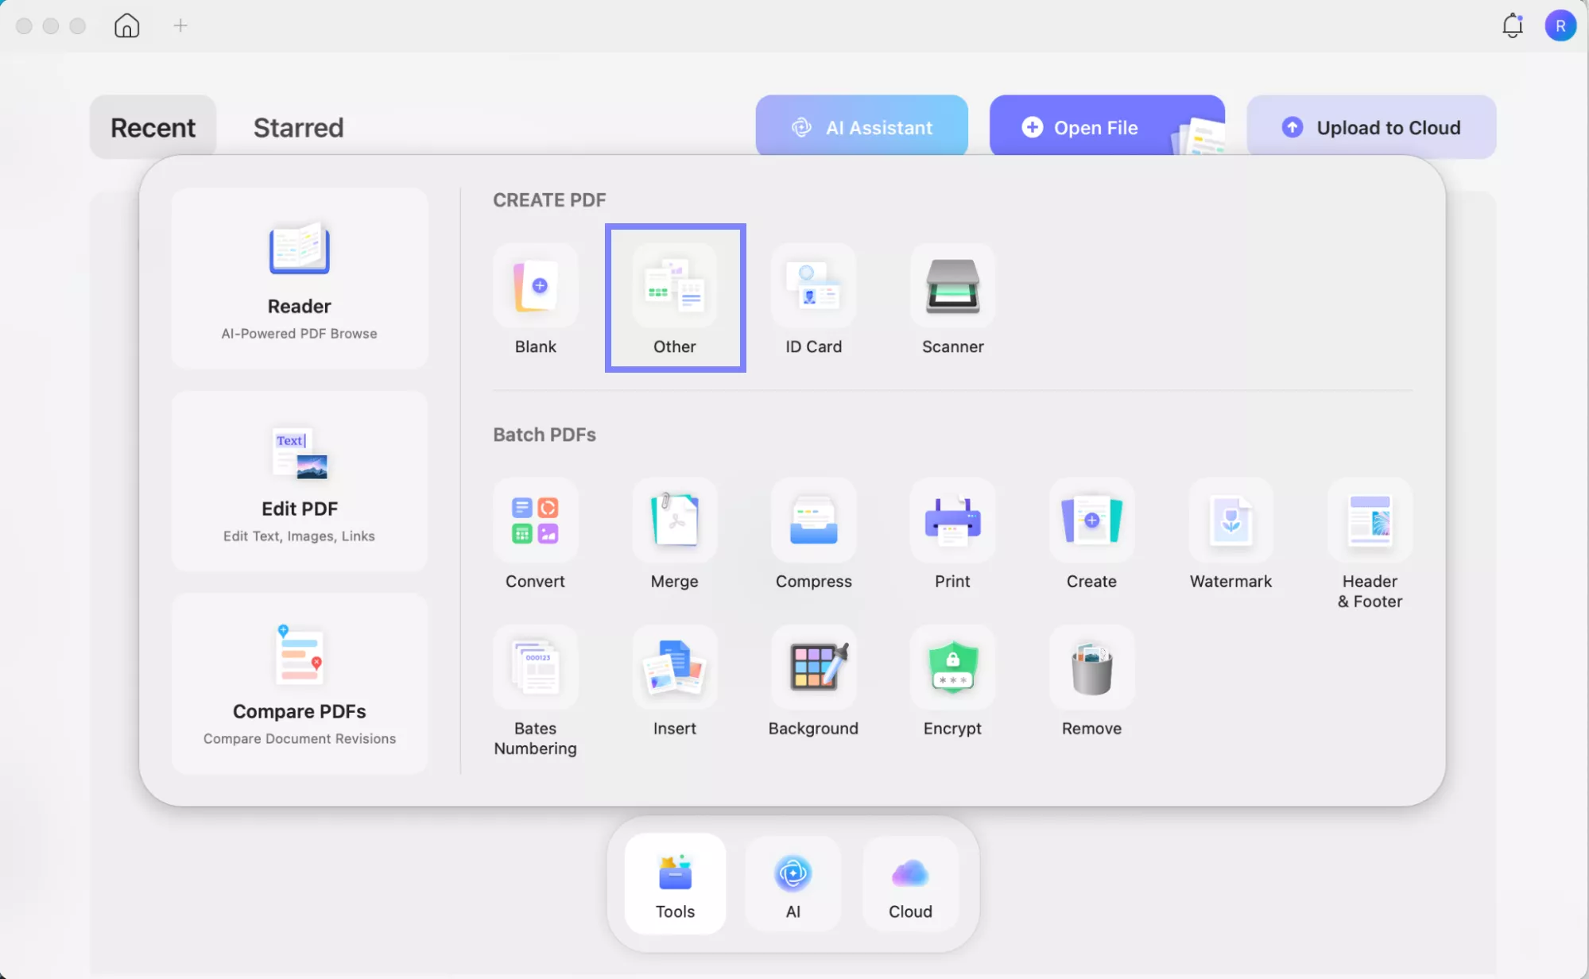Open the notifications bell icon
Viewport: 1589px width, 979px height.
point(1512,25)
